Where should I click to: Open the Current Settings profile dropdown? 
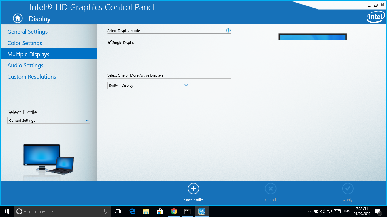[49, 120]
